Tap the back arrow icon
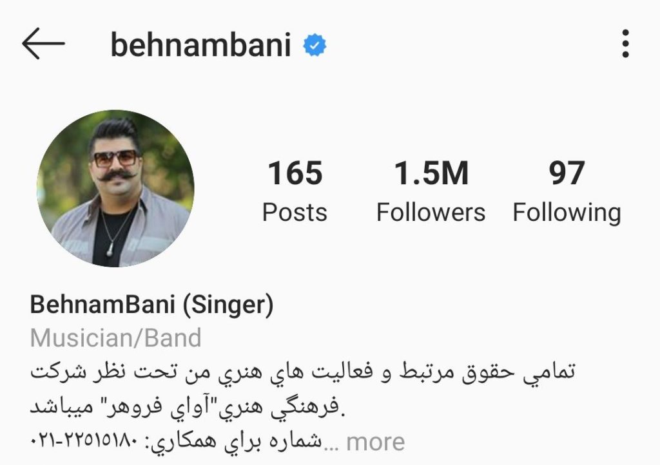Image resolution: width=660 pixels, height=465 pixels. (x=43, y=43)
